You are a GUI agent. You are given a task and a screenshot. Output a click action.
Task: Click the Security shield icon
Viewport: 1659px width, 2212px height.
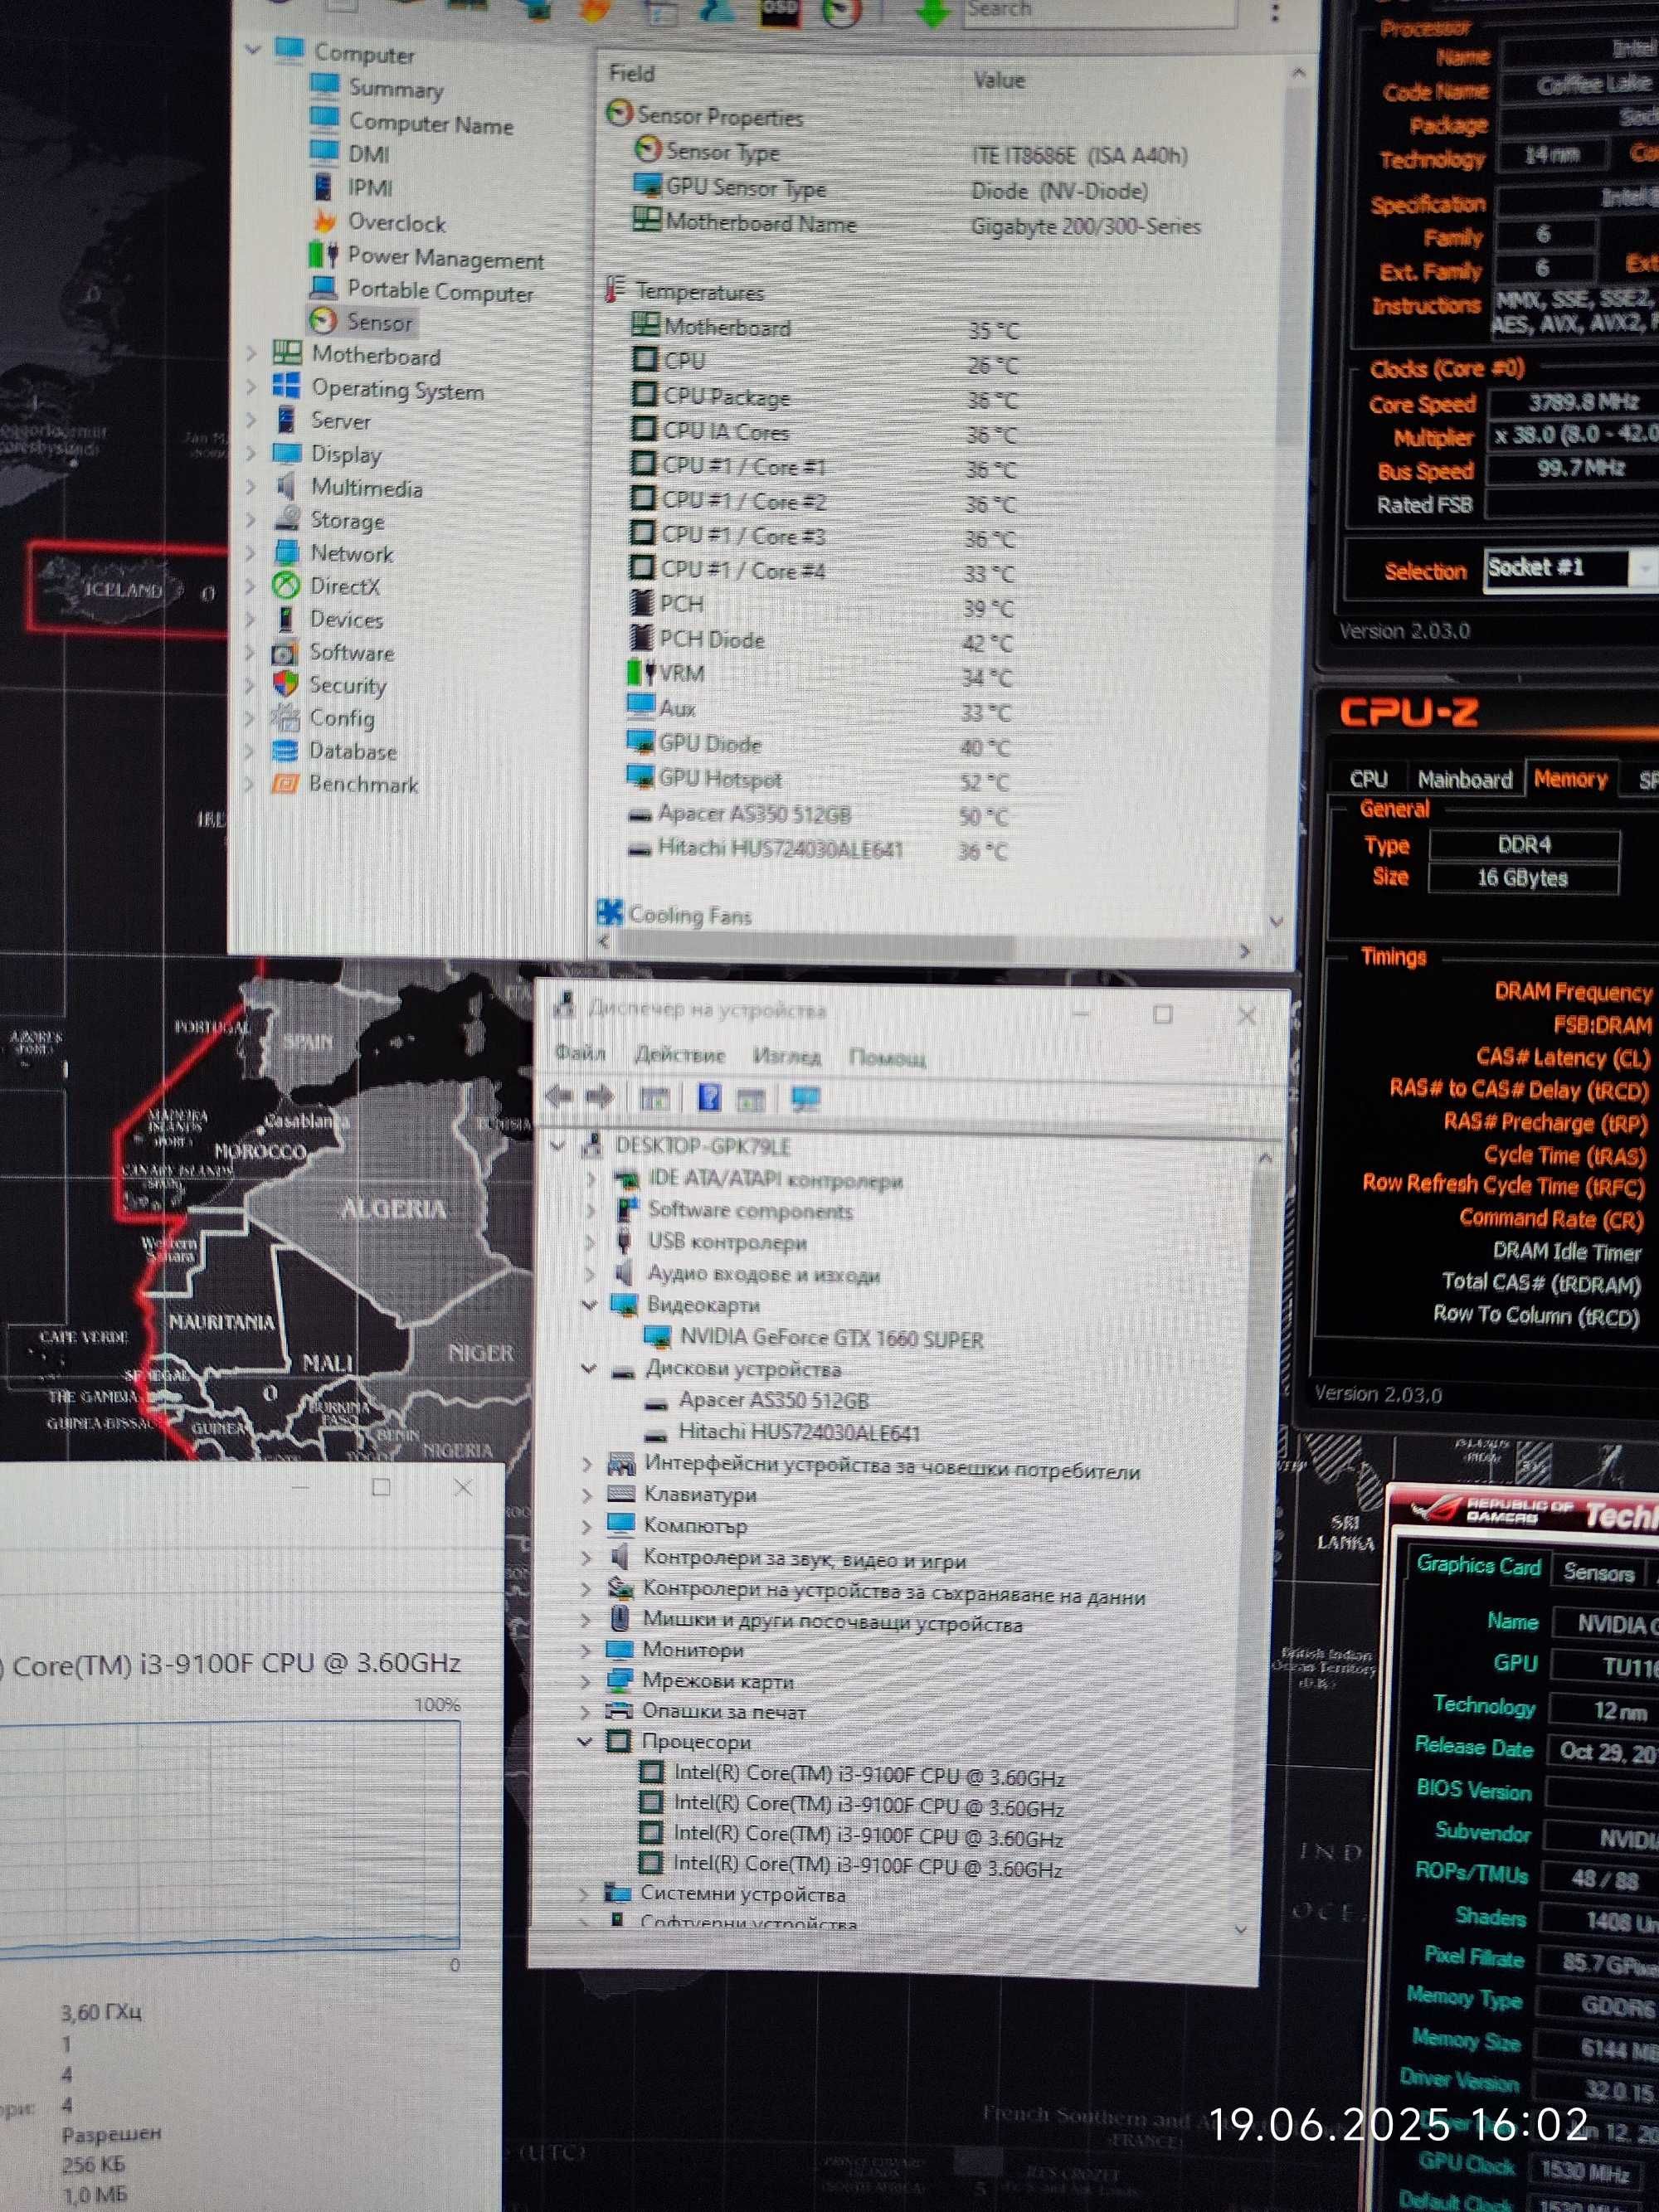[x=286, y=684]
